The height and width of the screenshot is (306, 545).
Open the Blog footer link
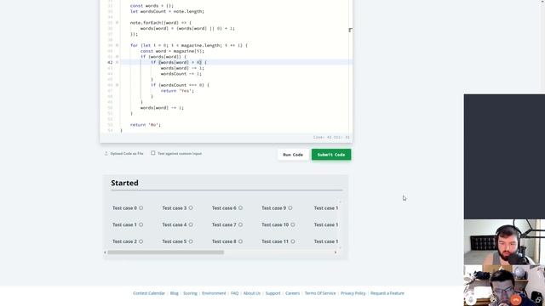click(174, 293)
